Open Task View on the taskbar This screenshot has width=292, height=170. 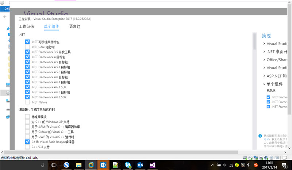(x=54, y=165)
